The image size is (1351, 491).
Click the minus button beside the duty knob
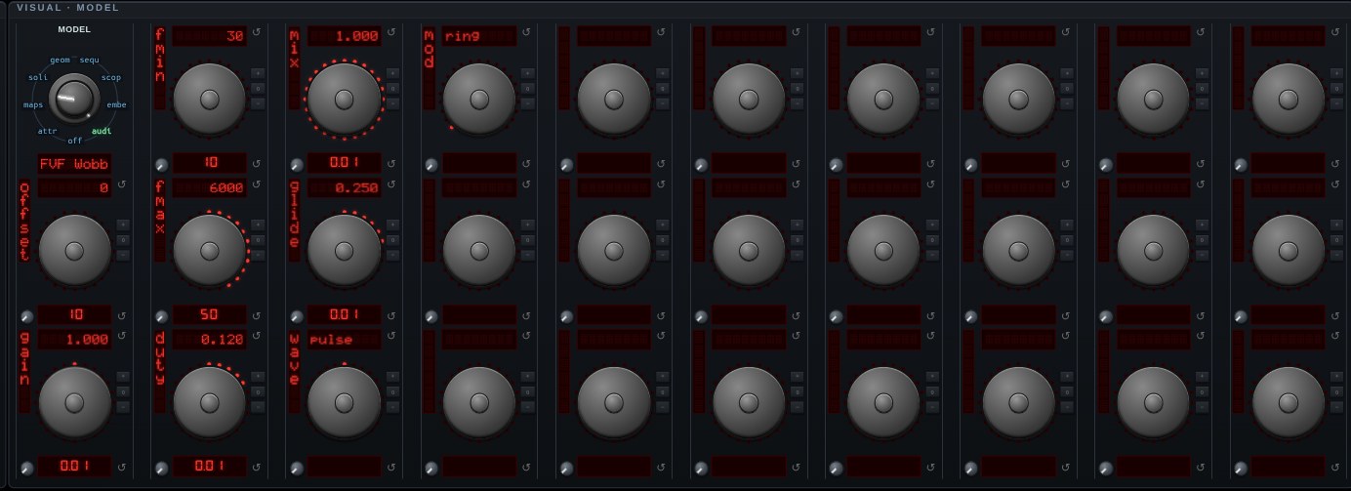tap(258, 406)
